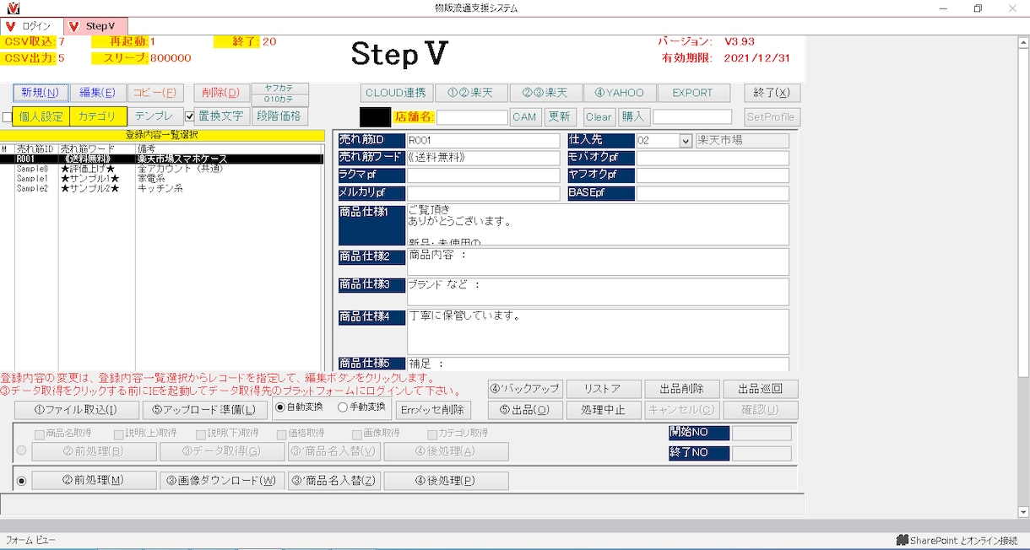Click the 出品巡回 button
The width and height of the screenshot is (1030, 550).
click(761, 389)
